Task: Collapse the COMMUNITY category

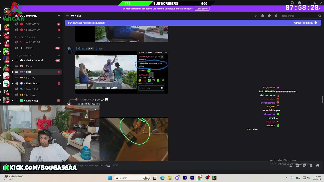Action: (24, 56)
